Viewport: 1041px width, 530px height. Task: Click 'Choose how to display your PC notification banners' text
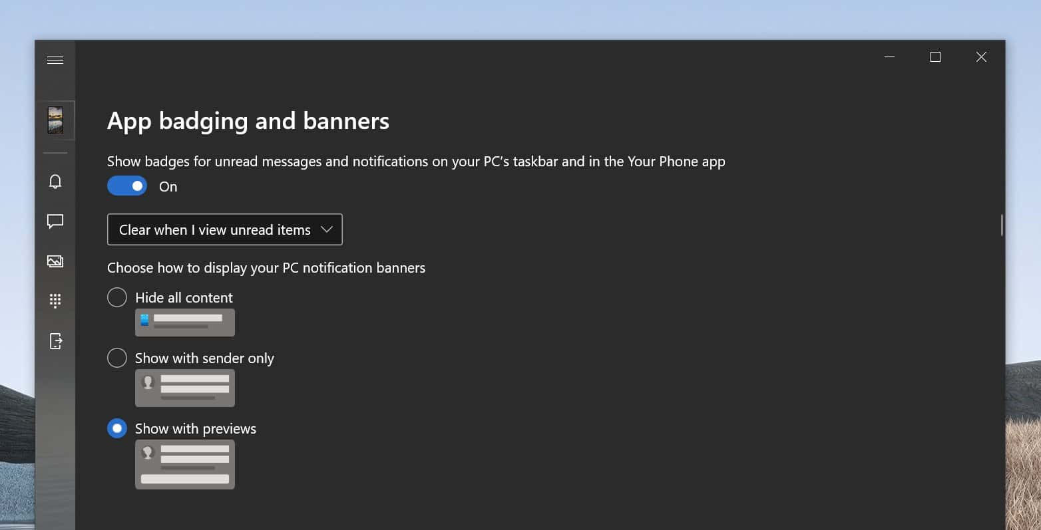click(266, 267)
